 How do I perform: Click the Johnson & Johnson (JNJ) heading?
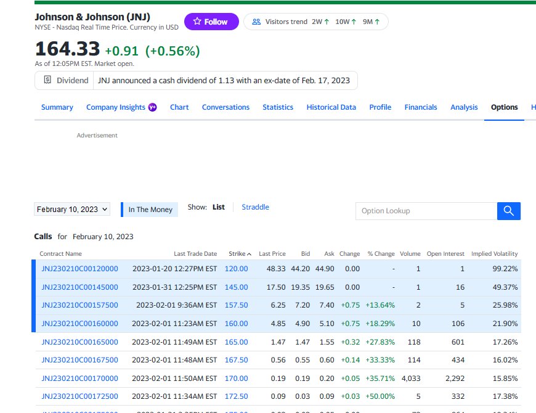(92, 17)
